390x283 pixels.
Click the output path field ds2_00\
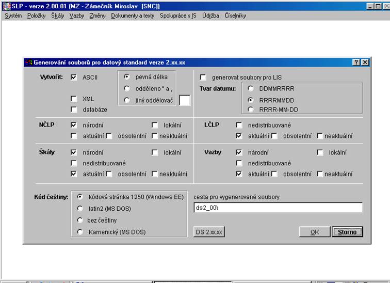tap(278, 208)
